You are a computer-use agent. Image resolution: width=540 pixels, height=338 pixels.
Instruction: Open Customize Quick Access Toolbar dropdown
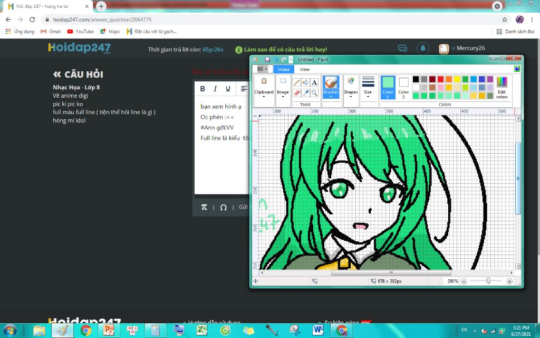291,60
